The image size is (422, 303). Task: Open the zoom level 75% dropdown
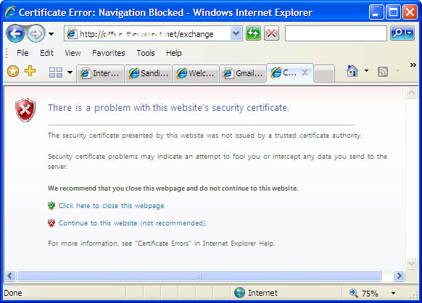394,293
